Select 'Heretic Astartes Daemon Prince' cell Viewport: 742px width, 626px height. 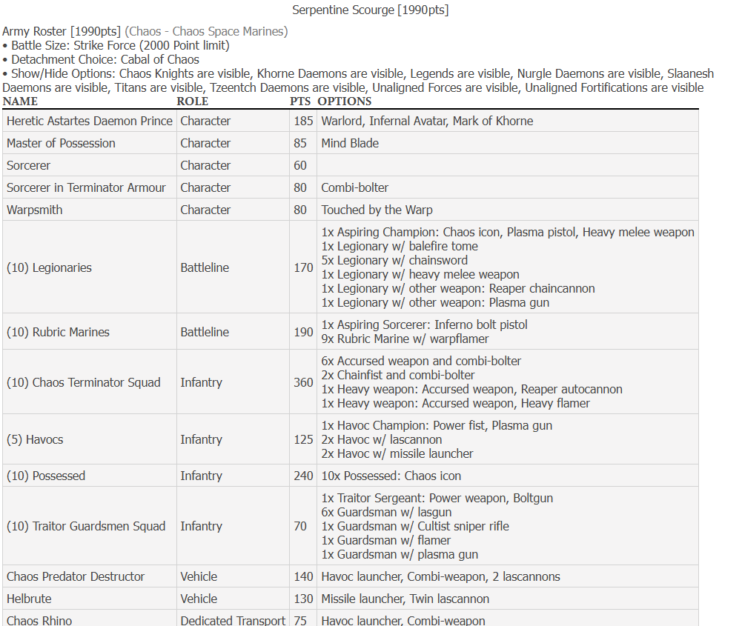click(x=90, y=121)
